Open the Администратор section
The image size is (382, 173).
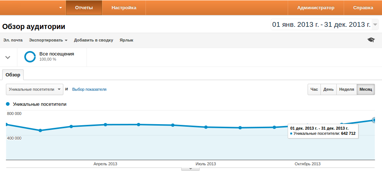[316, 8]
